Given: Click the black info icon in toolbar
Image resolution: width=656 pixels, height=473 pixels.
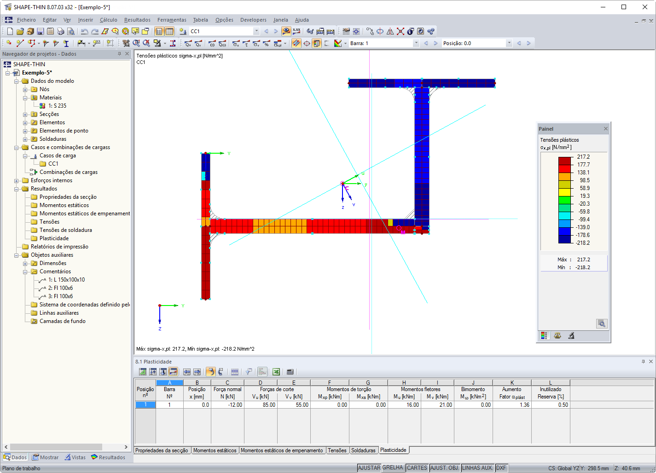Looking at the screenshot, I should 411,31.
